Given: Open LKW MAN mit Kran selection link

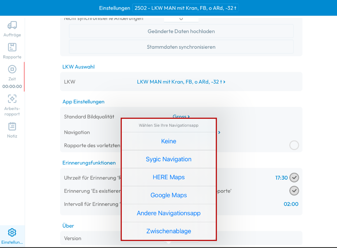Looking at the screenshot, I should pyautogui.click(x=181, y=82).
